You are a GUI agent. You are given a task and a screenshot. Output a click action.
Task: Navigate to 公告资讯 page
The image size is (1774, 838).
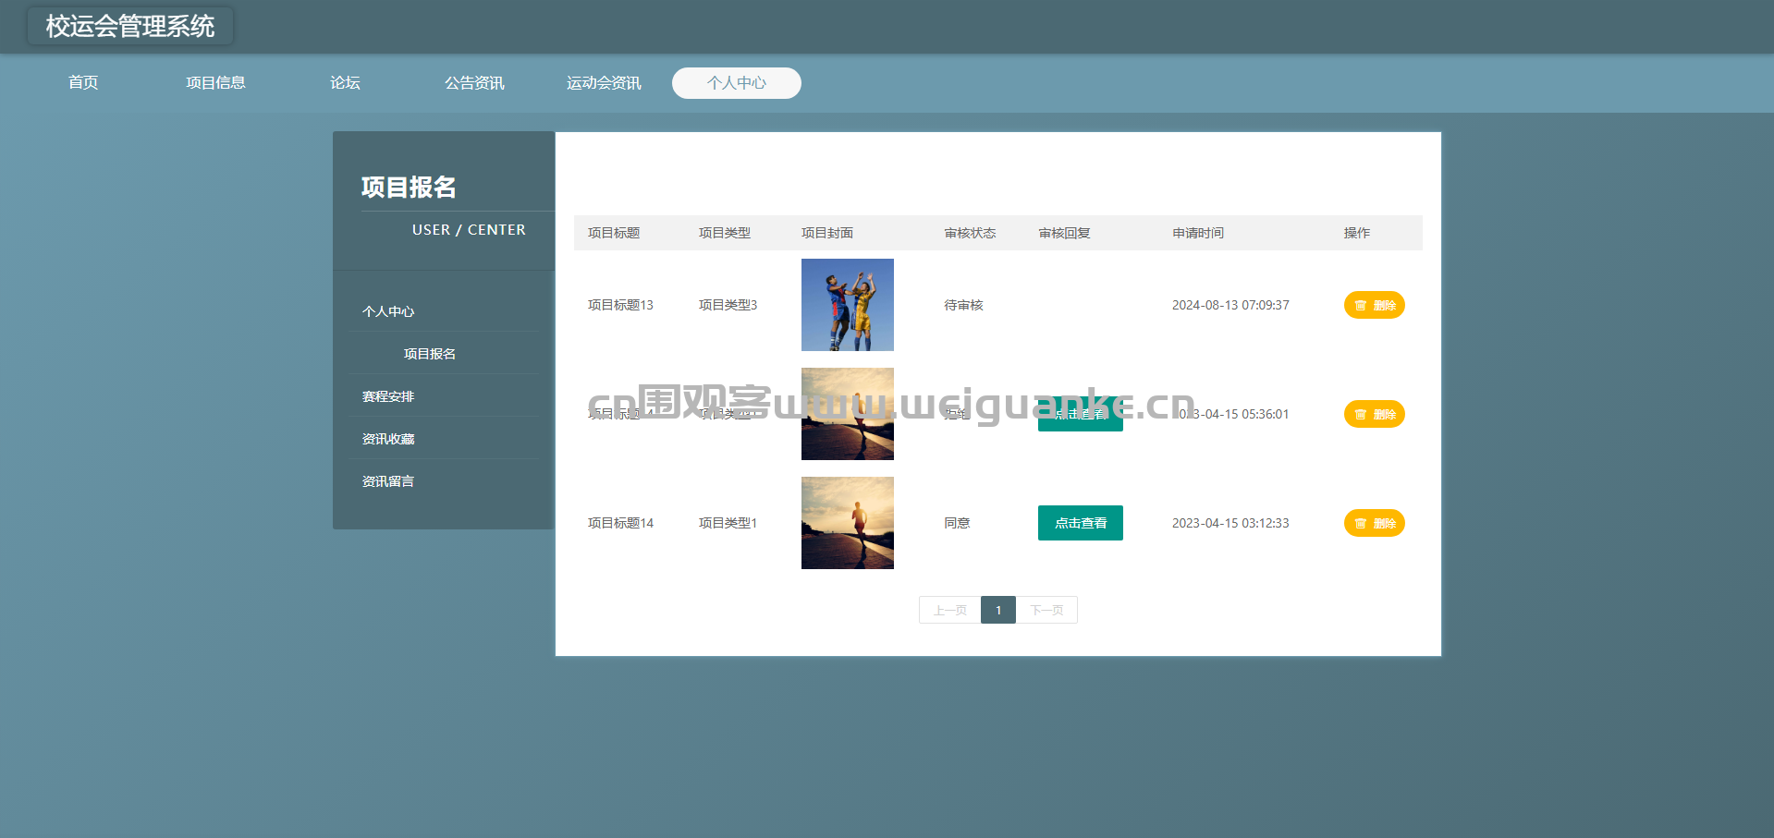pos(474,83)
